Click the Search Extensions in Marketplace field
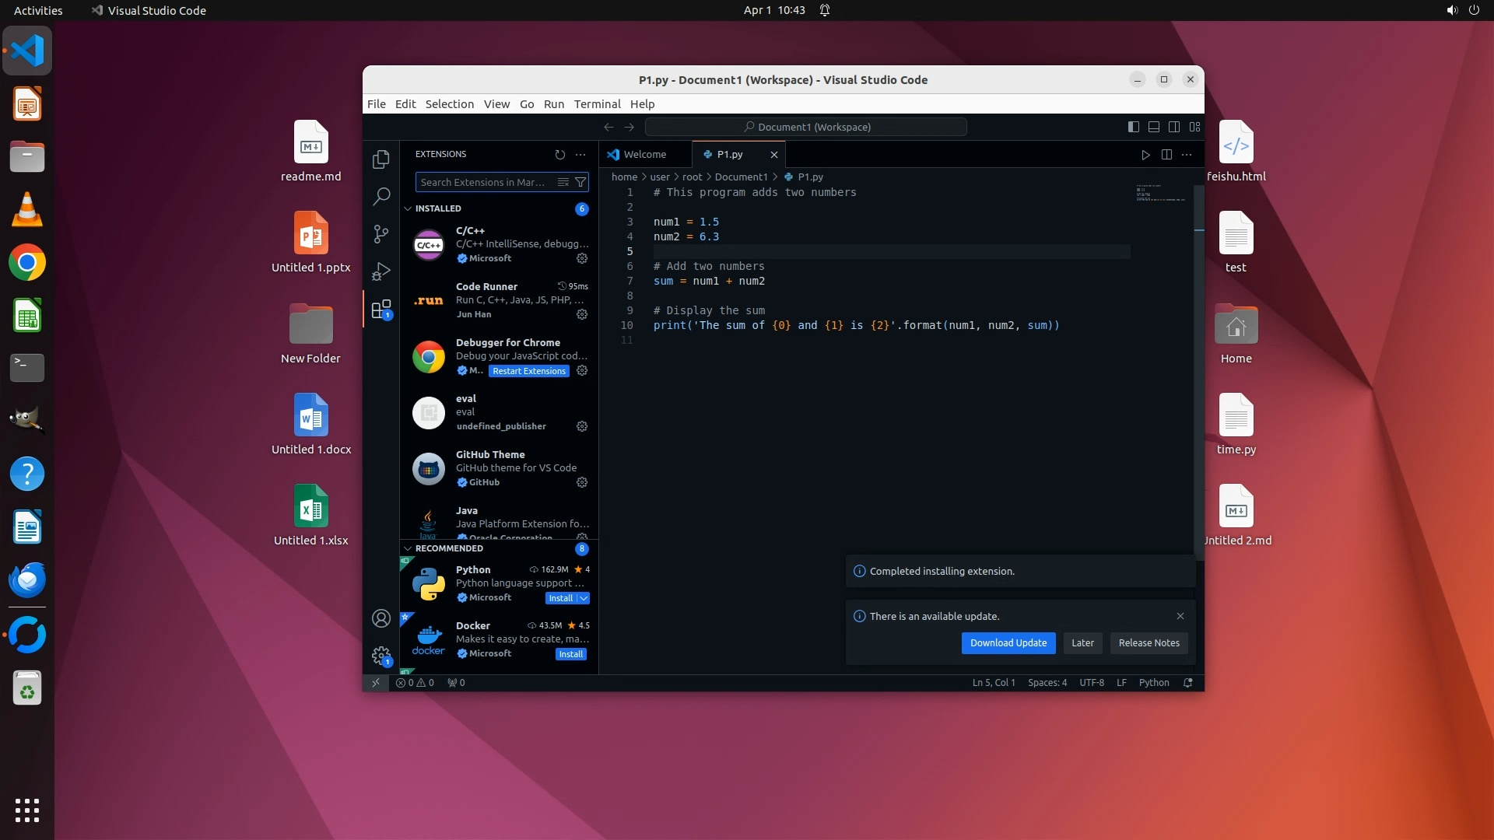The height and width of the screenshot is (840, 1494). (482, 182)
